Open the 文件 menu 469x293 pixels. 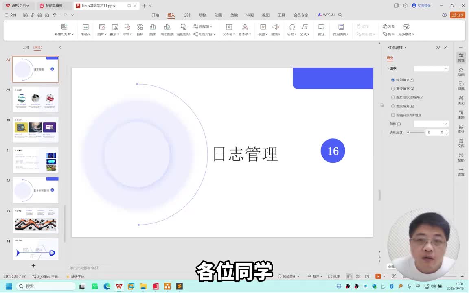click(x=11, y=15)
